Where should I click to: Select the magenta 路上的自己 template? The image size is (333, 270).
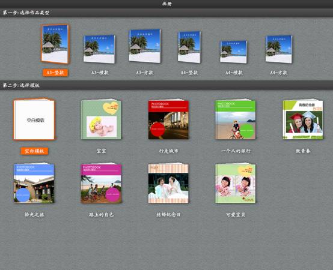[x=101, y=183]
